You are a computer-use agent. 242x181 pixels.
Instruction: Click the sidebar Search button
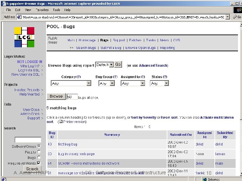coord(32,169)
